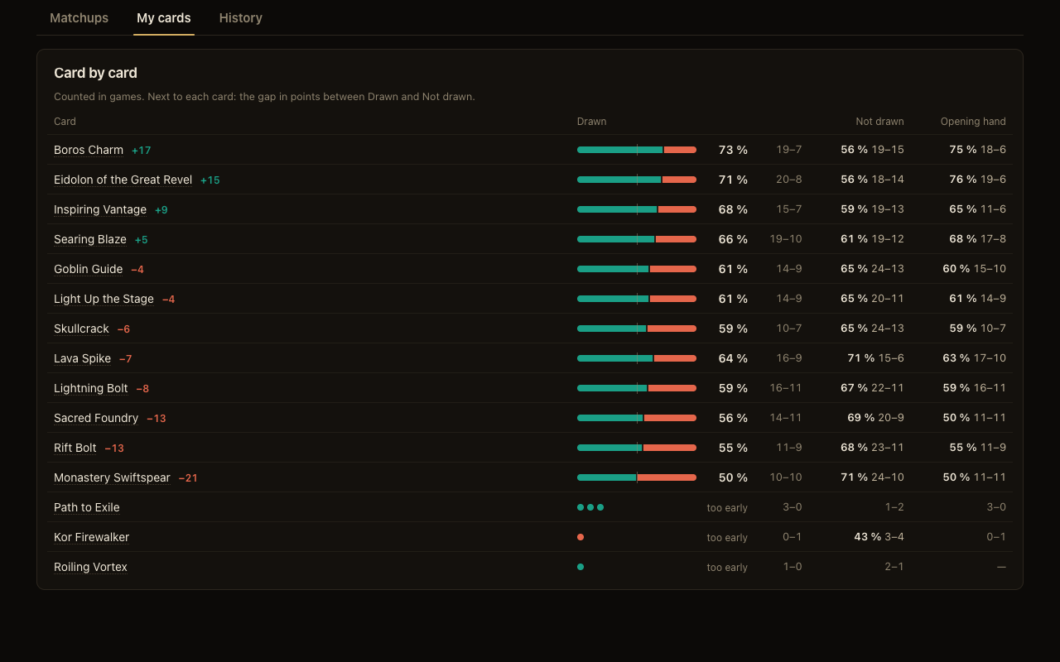Click the three green dots for Path to Exile
This screenshot has height=662, width=1060.
(x=590, y=507)
